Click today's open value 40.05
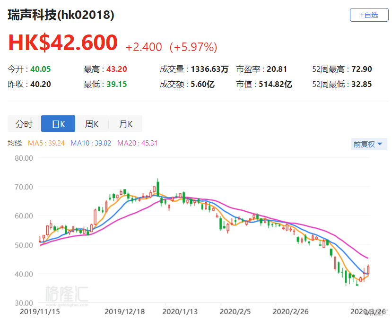Image resolution: width=392 pixels, height=319 pixels. (x=41, y=69)
